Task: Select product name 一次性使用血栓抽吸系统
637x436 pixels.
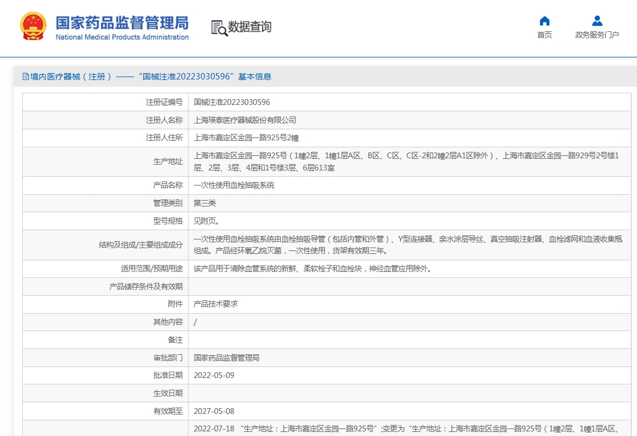Action: tap(234, 185)
